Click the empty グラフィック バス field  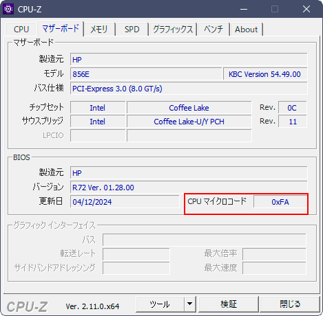coord(205,240)
